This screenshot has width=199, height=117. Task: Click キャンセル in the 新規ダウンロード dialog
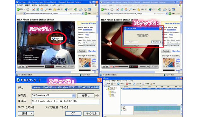click(91, 113)
